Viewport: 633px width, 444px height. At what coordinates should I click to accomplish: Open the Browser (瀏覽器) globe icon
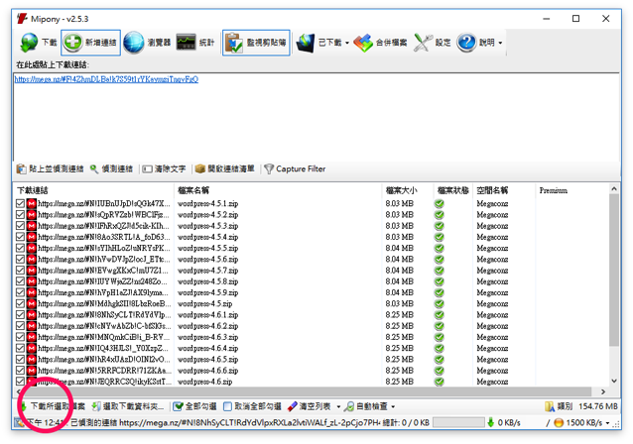point(134,43)
